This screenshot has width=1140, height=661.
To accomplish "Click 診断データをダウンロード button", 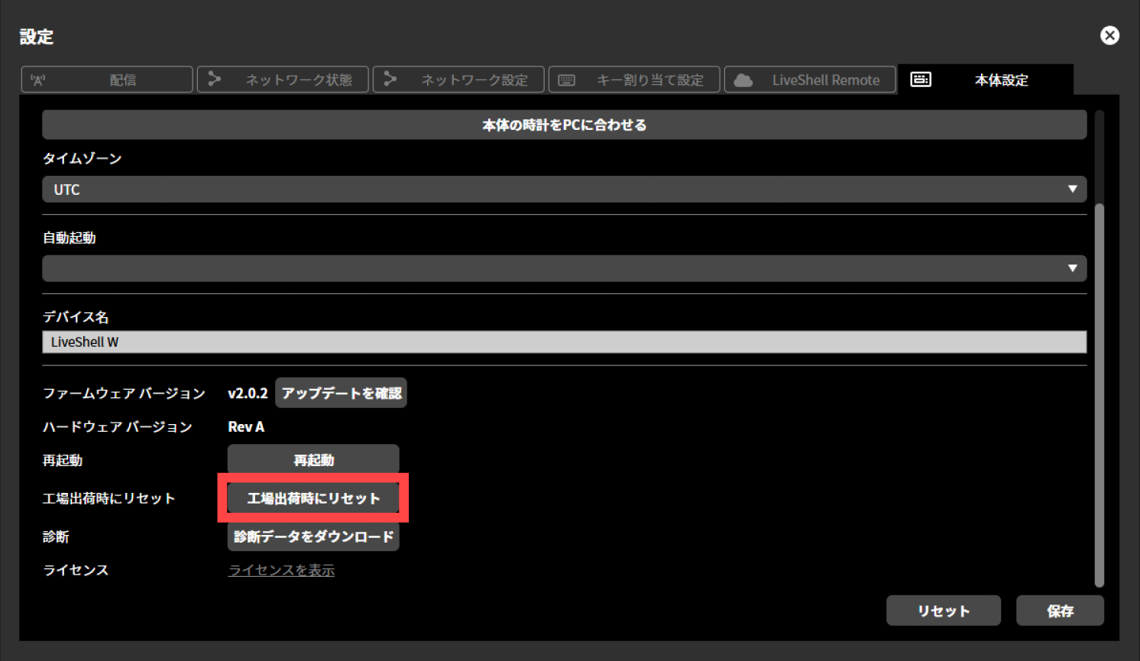I will click(x=313, y=536).
